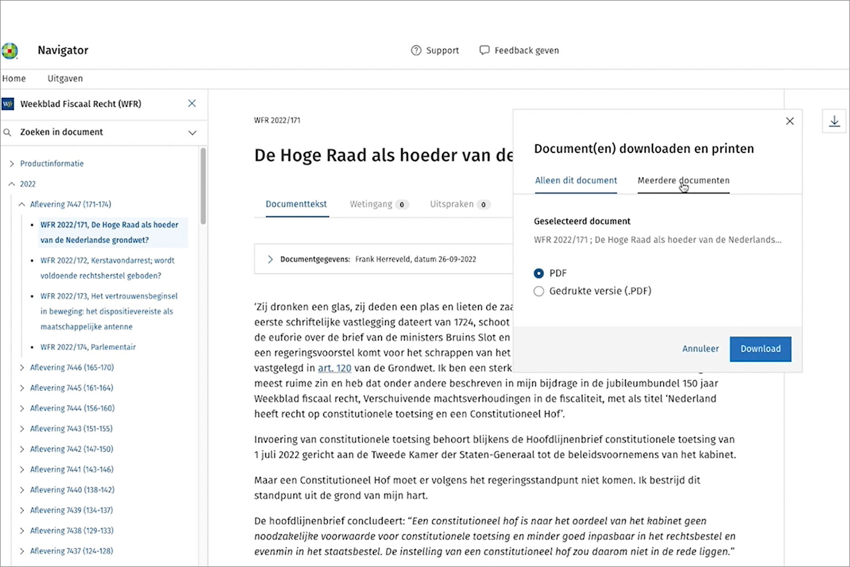Viewport: 850px width, 567px height.
Task: Select the PDF radio option
Action: click(538, 274)
